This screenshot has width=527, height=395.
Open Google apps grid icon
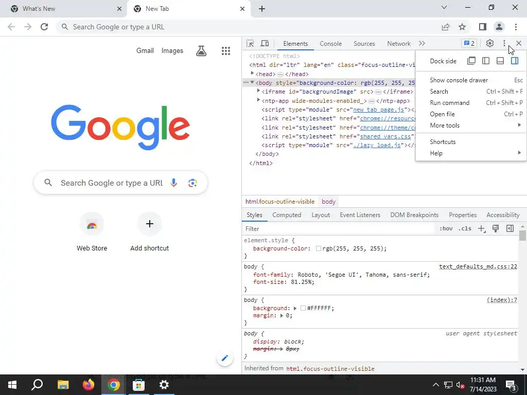(226, 51)
